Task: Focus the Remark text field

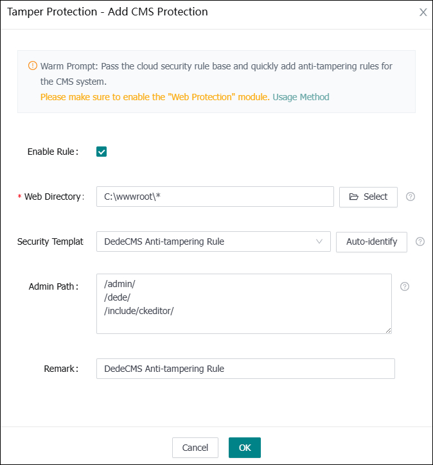Action: pos(245,369)
